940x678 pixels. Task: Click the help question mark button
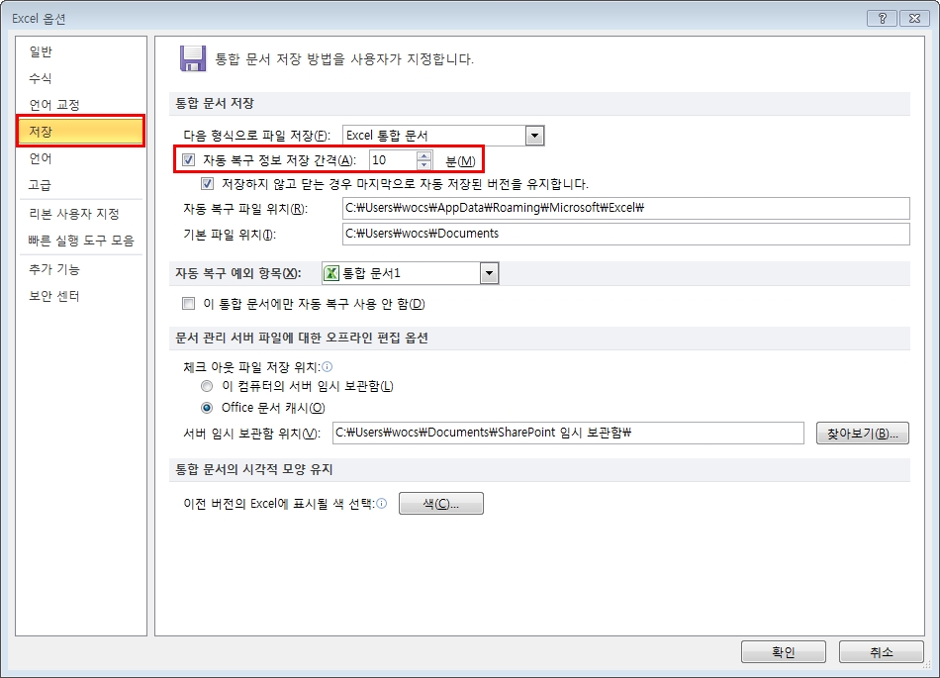coord(882,18)
